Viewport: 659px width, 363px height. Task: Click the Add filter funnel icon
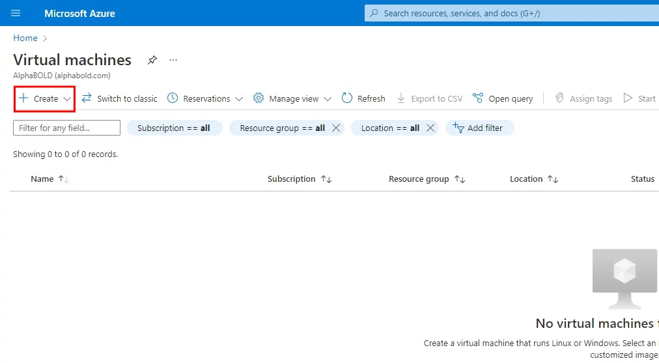pos(458,128)
